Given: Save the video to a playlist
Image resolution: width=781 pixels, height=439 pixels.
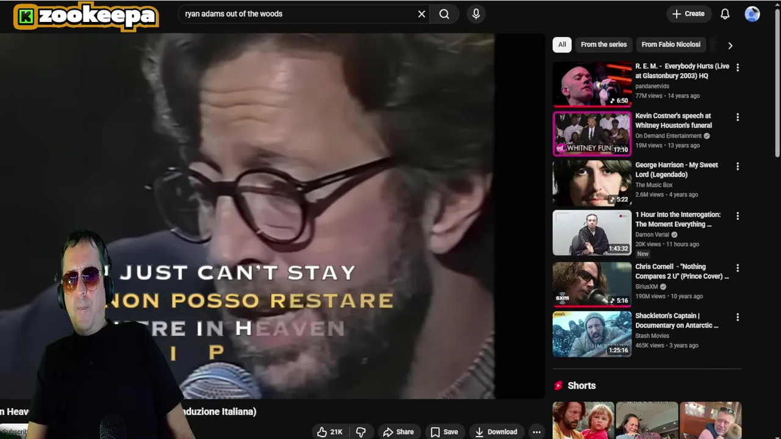Looking at the screenshot, I should 444,432.
